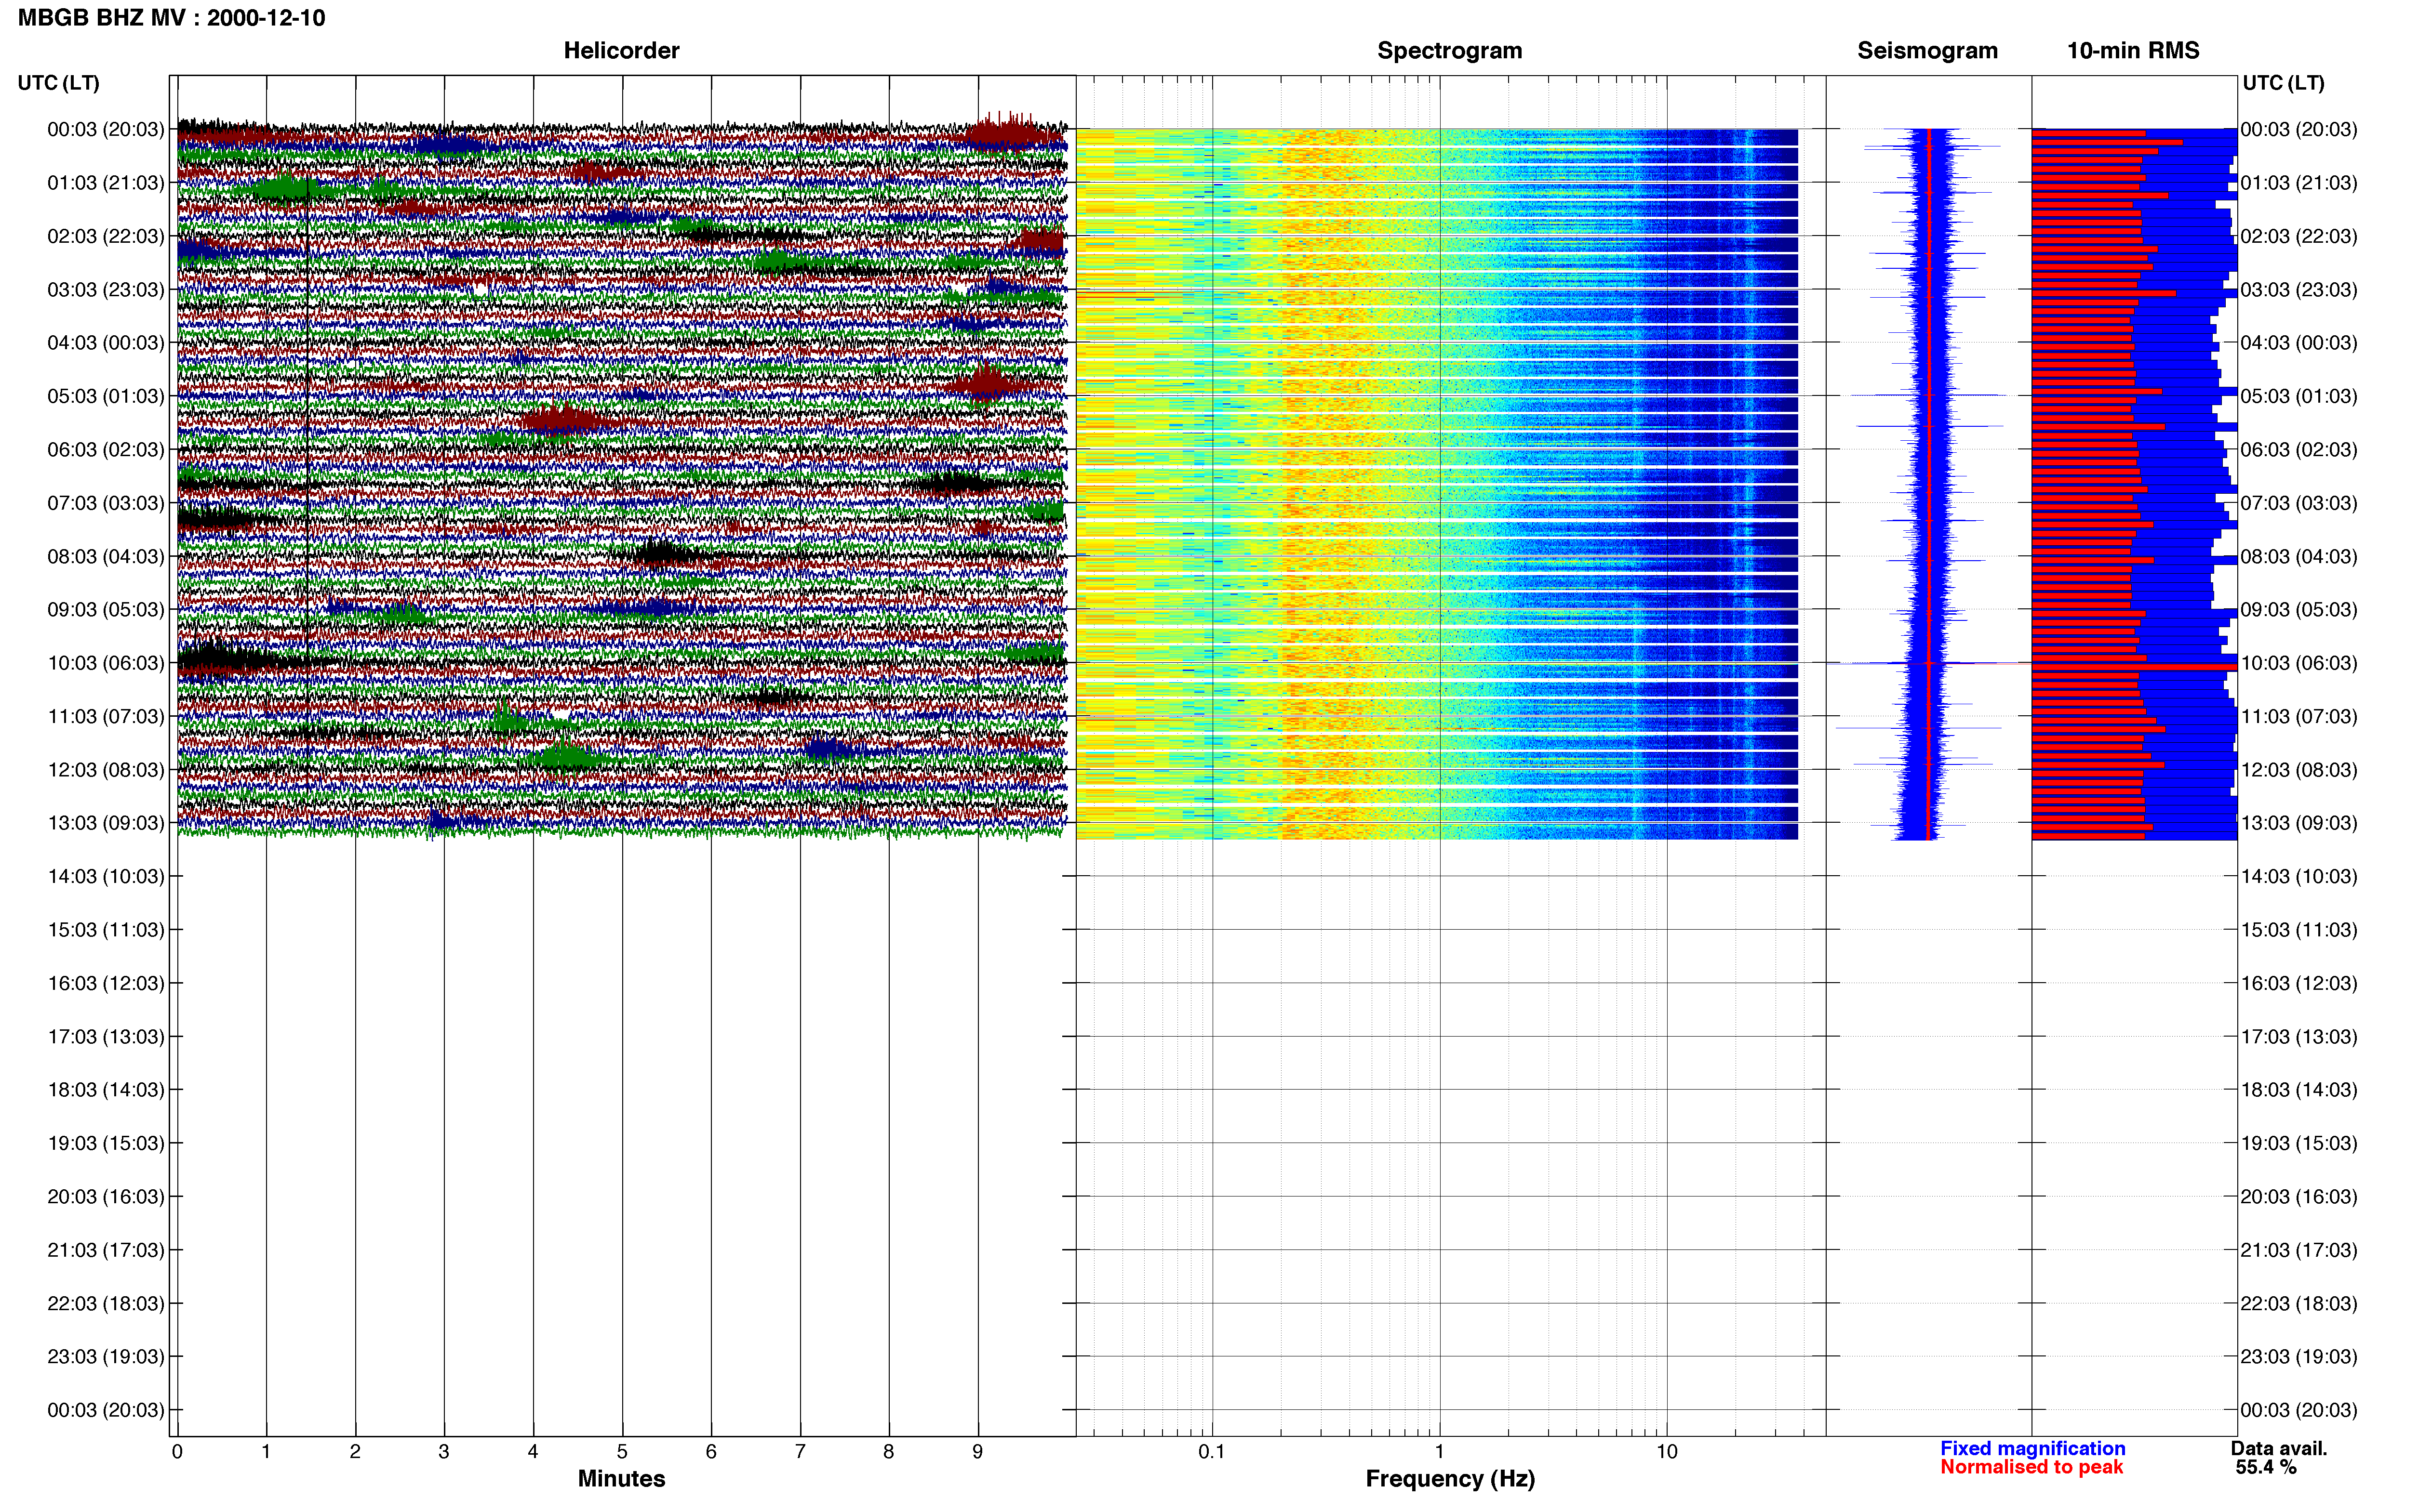Click the 55.4 % availability value
Viewport: 2419px width, 1512px height.
click(2266, 1467)
